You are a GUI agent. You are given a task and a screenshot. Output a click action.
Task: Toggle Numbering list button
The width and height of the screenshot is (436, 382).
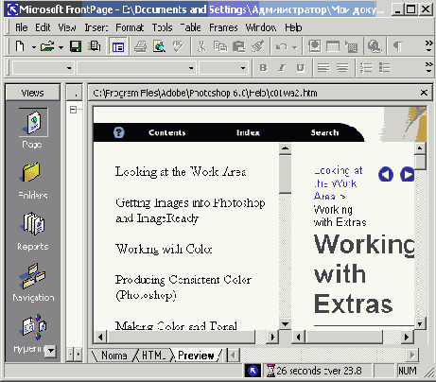tap(366, 68)
